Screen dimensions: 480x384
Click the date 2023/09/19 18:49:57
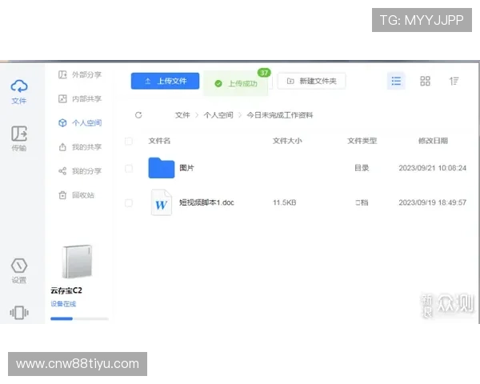click(x=432, y=202)
